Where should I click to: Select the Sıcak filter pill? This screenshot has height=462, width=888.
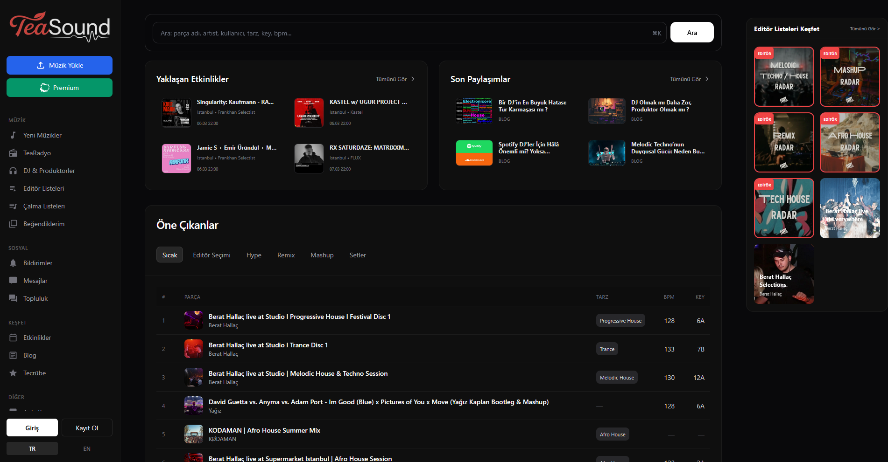[169, 255]
